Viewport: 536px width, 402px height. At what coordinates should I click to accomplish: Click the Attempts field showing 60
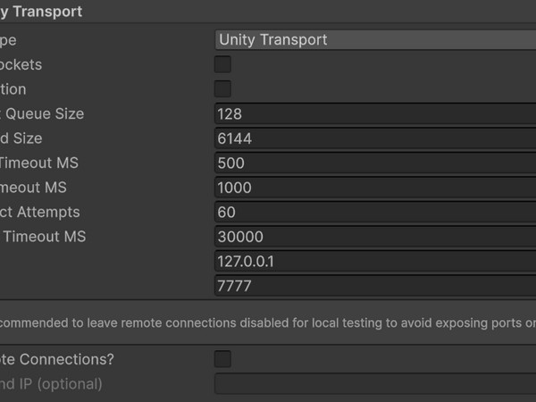(375, 213)
